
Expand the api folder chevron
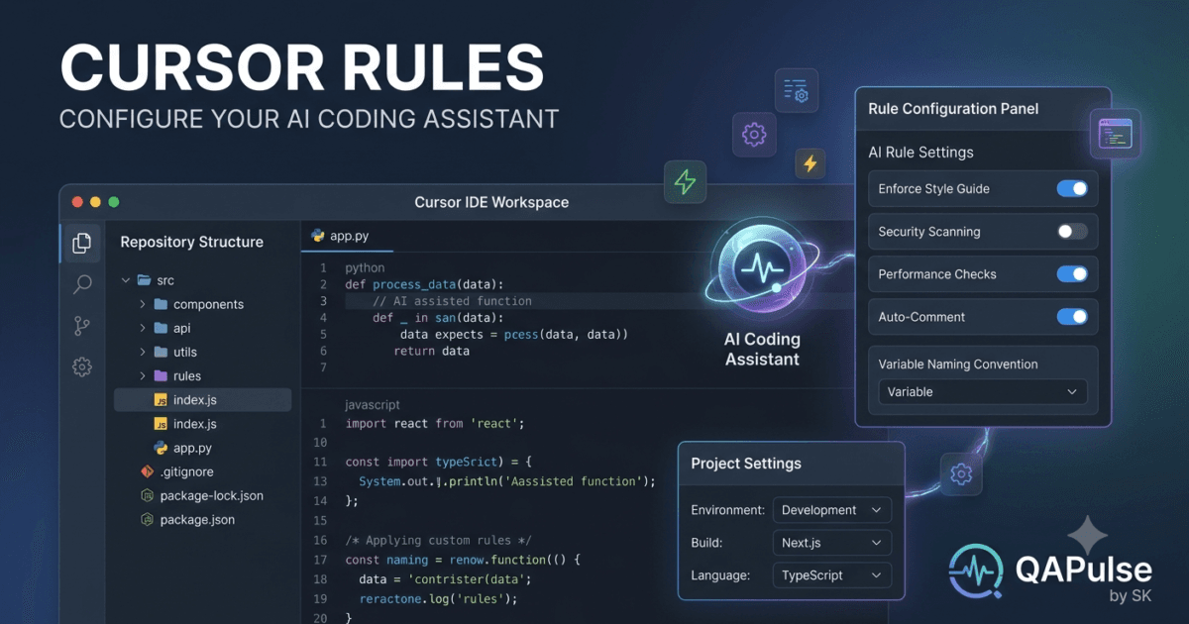tap(143, 328)
